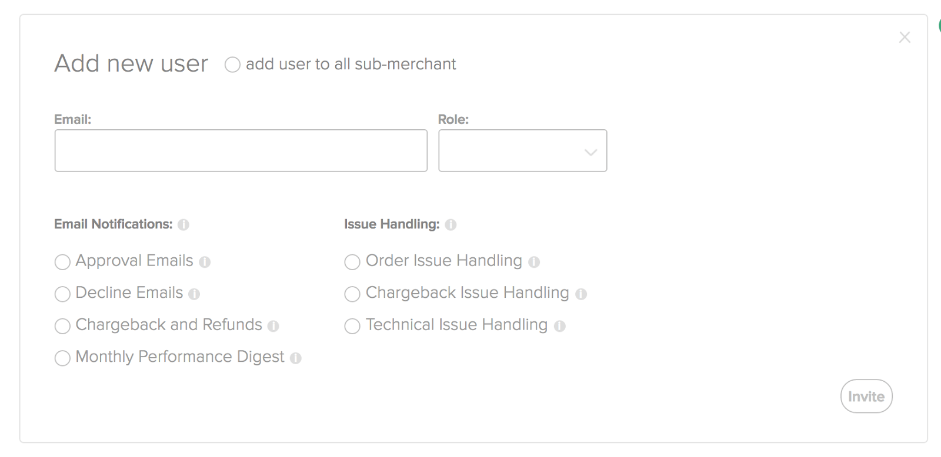Select Approval Emails notification option

[62, 262]
